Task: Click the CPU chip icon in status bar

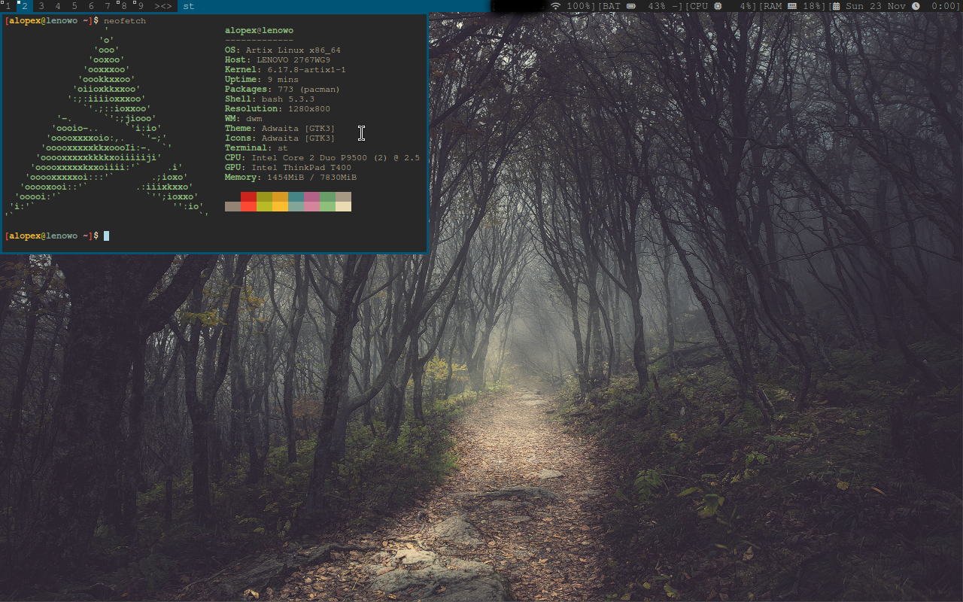Action: (718, 6)
